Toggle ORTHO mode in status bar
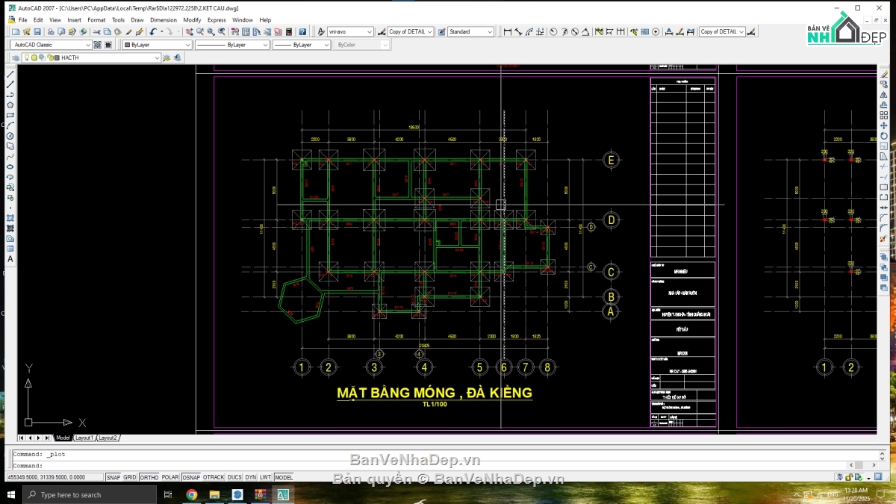Viewport: 896px width, 504px height. (x=149, y=477)
